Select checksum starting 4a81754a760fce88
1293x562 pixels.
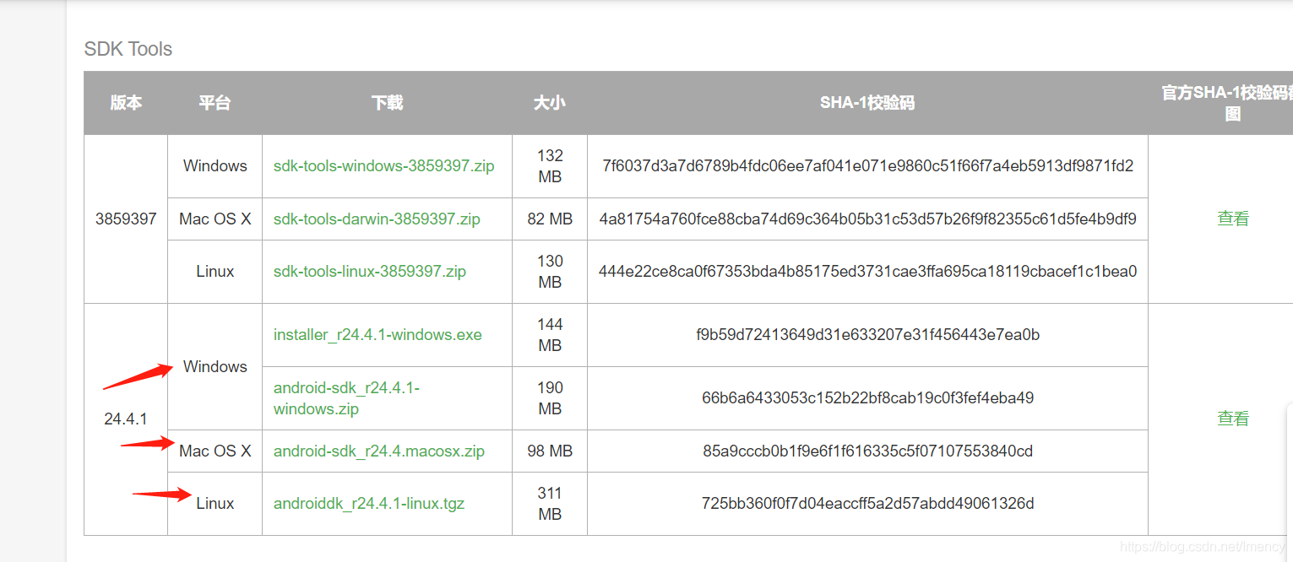[868, 219]
